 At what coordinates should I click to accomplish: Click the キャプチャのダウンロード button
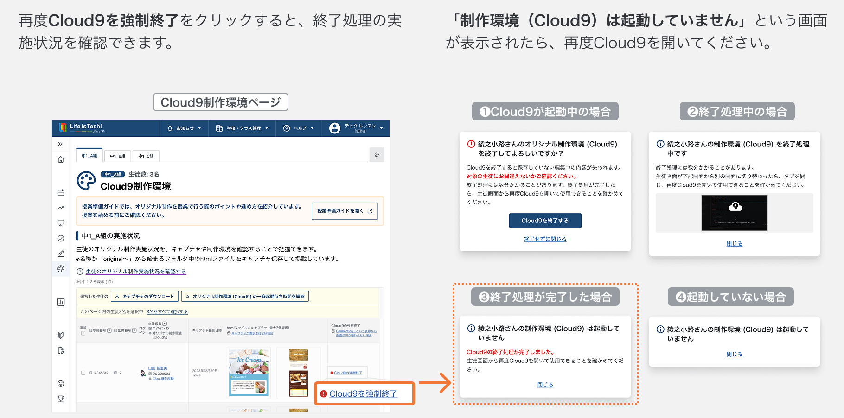pos(145,296)
